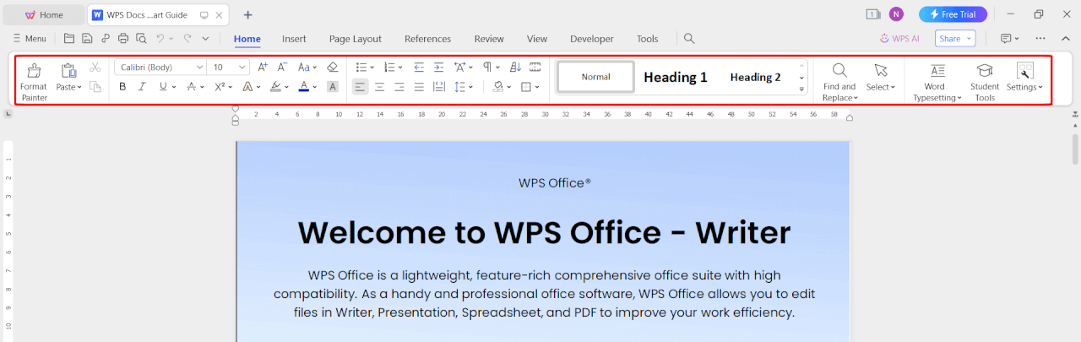The height and width of the screenshot is (342, 1081).
Task: Expand the quick access toolbar customize arrow
Action: (x=205, y=38)
